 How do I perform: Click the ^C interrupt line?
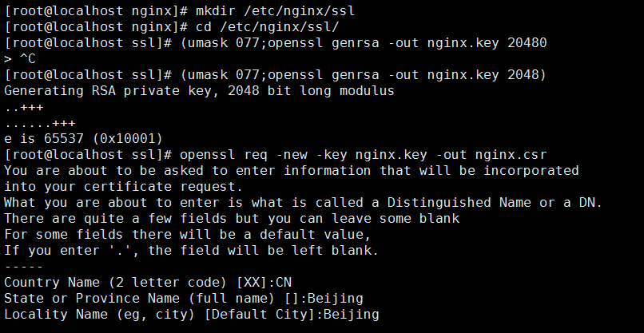pyautogui.click(x=20, y=59)
